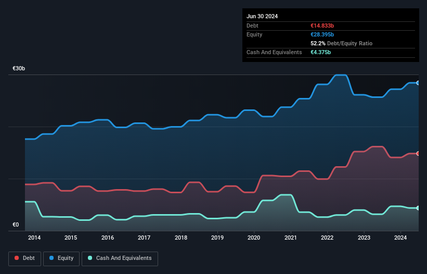Viewport: 427px width, 274px height.
Task: Click the teal Cash endpoint marker
Action: (418, 208)
